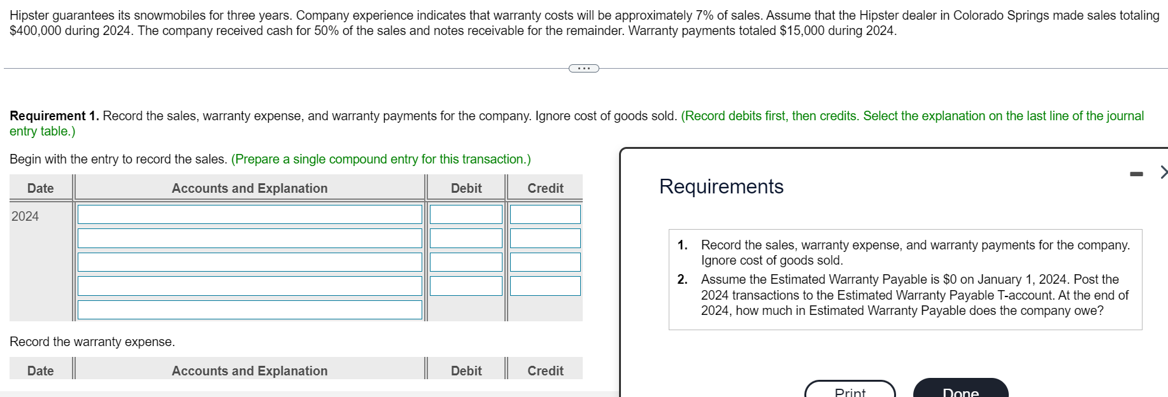Image resolution: width=1168 pixels, height=397 pixels.
Task: Click the Accounts and Explanation header of the warranty table
Action: click(x=250, y=370)
